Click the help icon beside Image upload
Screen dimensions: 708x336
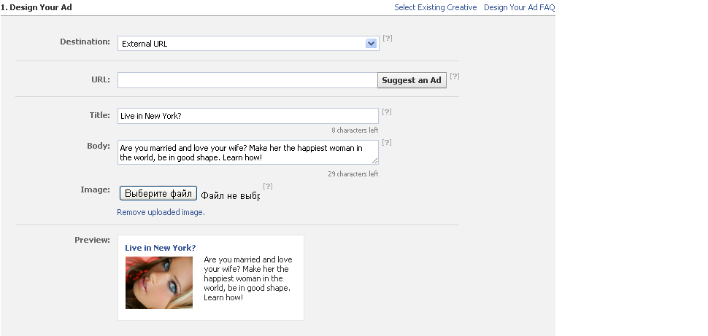tap(268, 187)
